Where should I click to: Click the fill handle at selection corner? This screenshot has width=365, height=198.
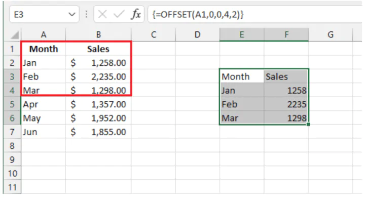308,125
